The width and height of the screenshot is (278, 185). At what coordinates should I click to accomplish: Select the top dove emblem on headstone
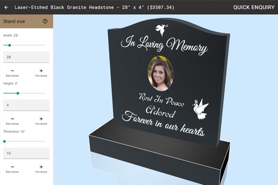tap(162, 30)
